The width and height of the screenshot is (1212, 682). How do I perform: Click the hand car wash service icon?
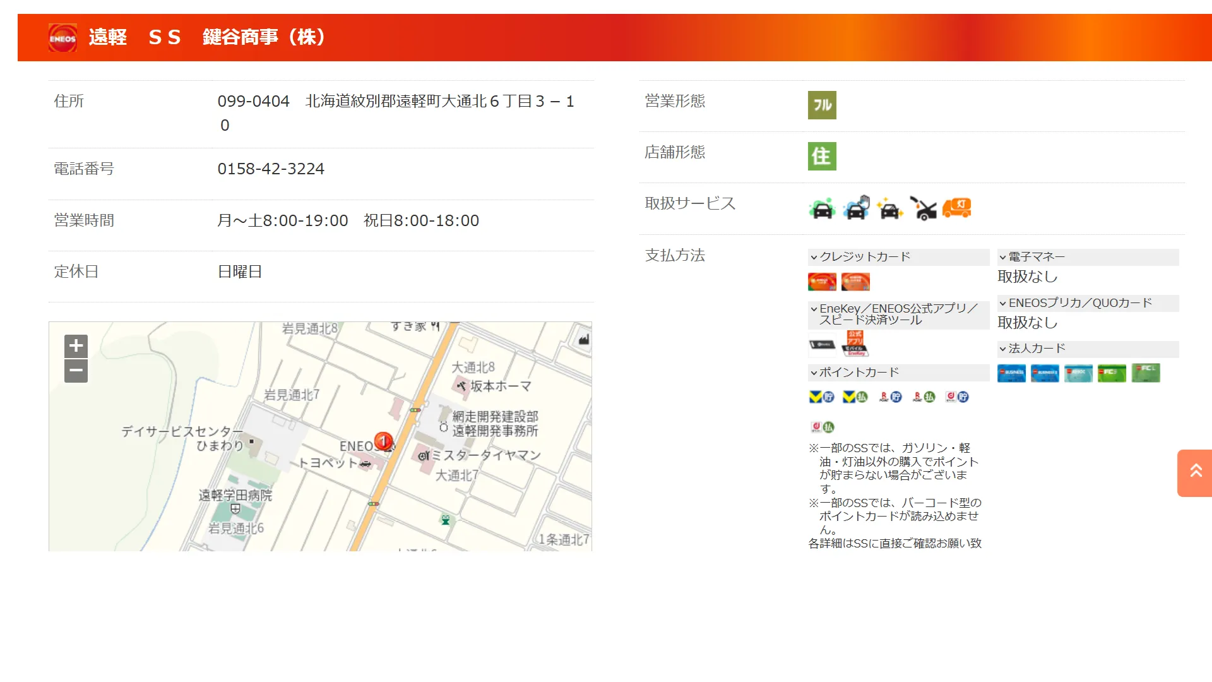(856, 208)
